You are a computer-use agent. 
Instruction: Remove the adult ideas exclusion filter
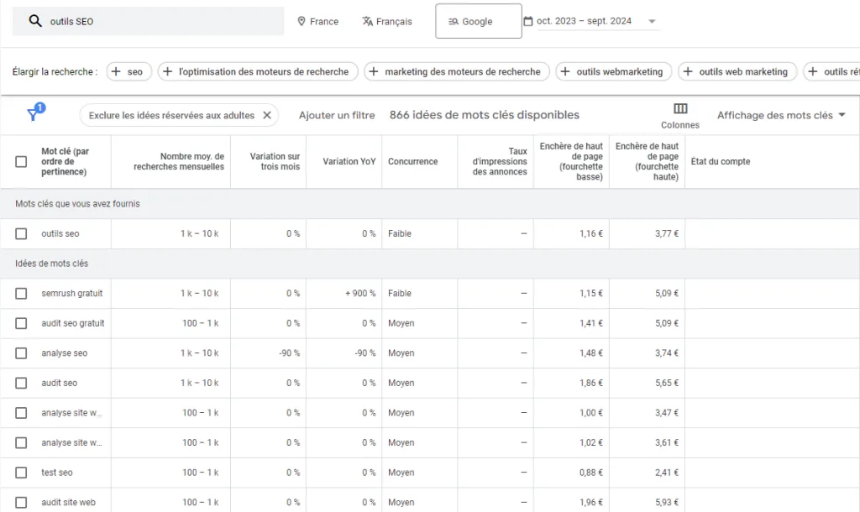(267, 115)
